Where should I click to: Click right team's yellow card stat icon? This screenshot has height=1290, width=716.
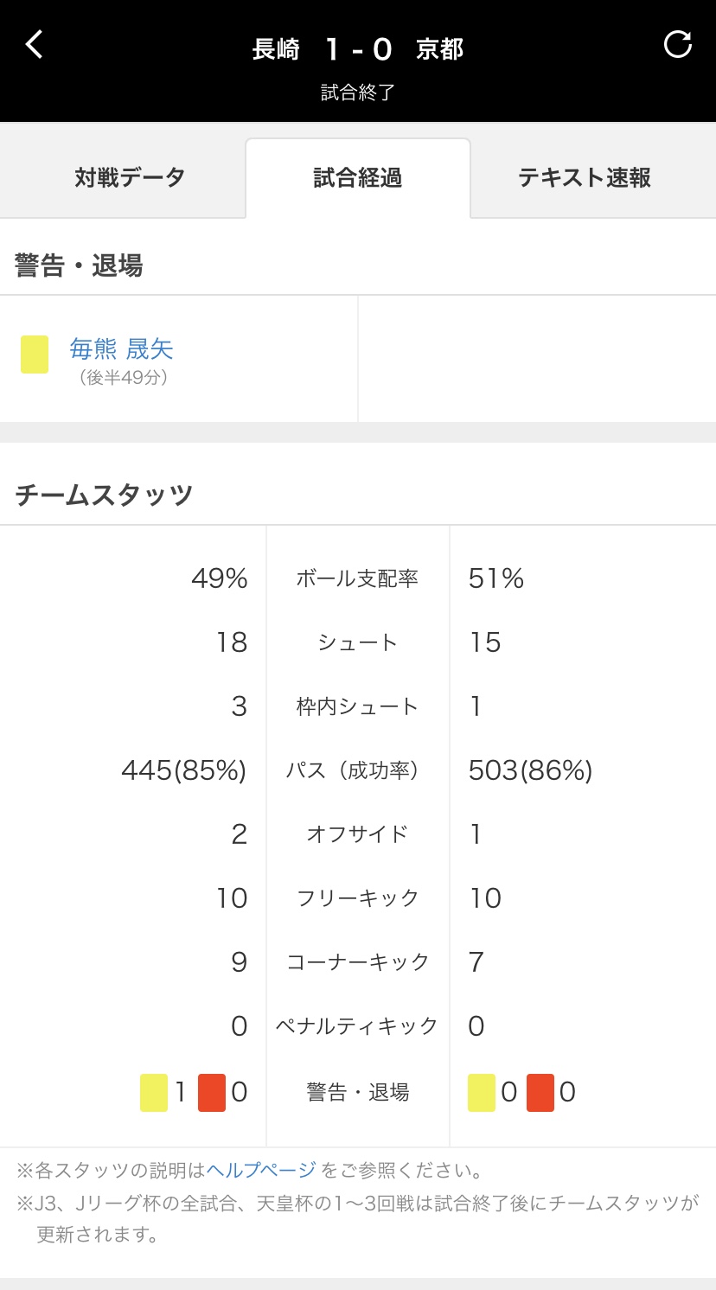482,1092
